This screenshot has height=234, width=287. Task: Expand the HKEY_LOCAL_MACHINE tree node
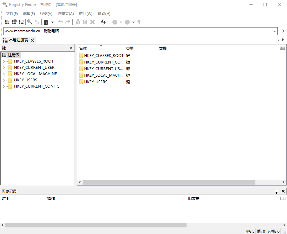coord(4,74)
